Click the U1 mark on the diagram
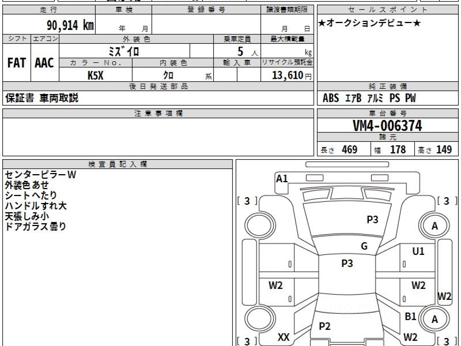This screenshot has width=461, height=346. (x=418, y=251)
